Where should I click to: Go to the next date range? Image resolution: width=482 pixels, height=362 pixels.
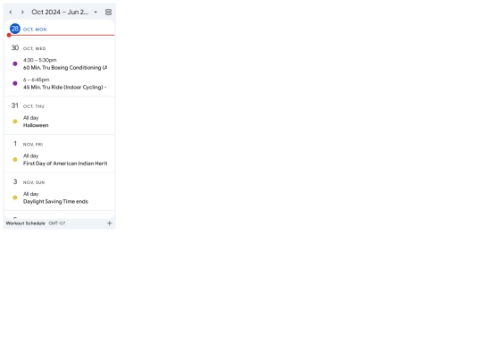coord(22,12)
